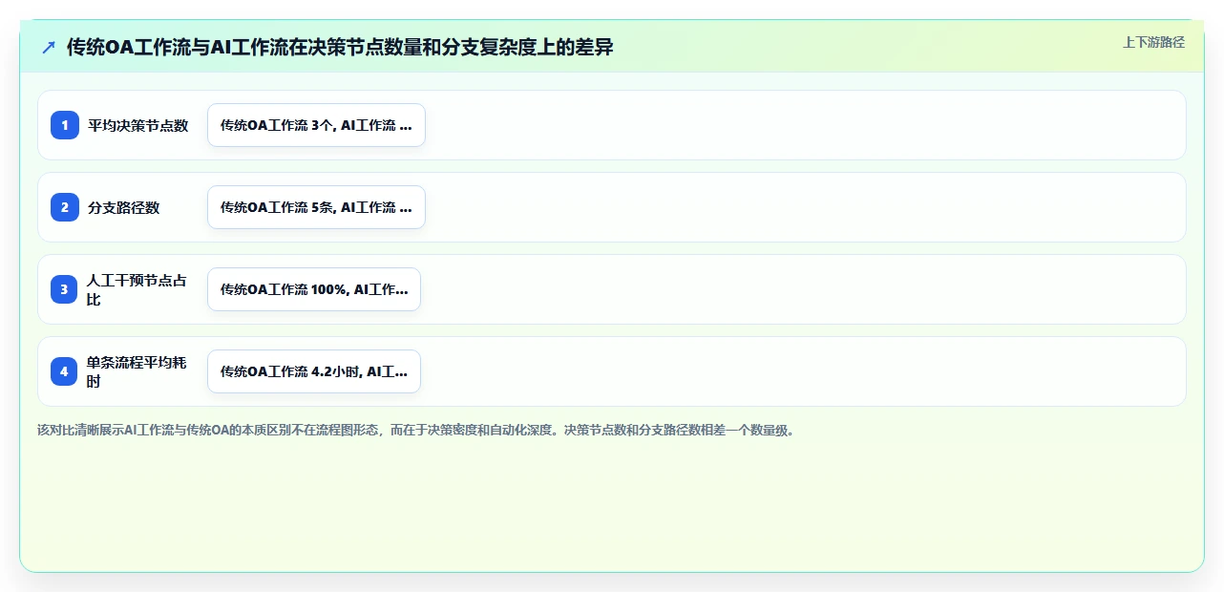The width and height of the screenshot is (1224, 592).
Task: Select the 单条流程平均耗时 label
Action: (138, 371)
